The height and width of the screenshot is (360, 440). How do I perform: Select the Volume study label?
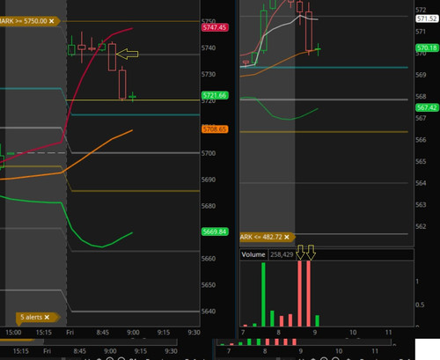click(x=253, y=254)
